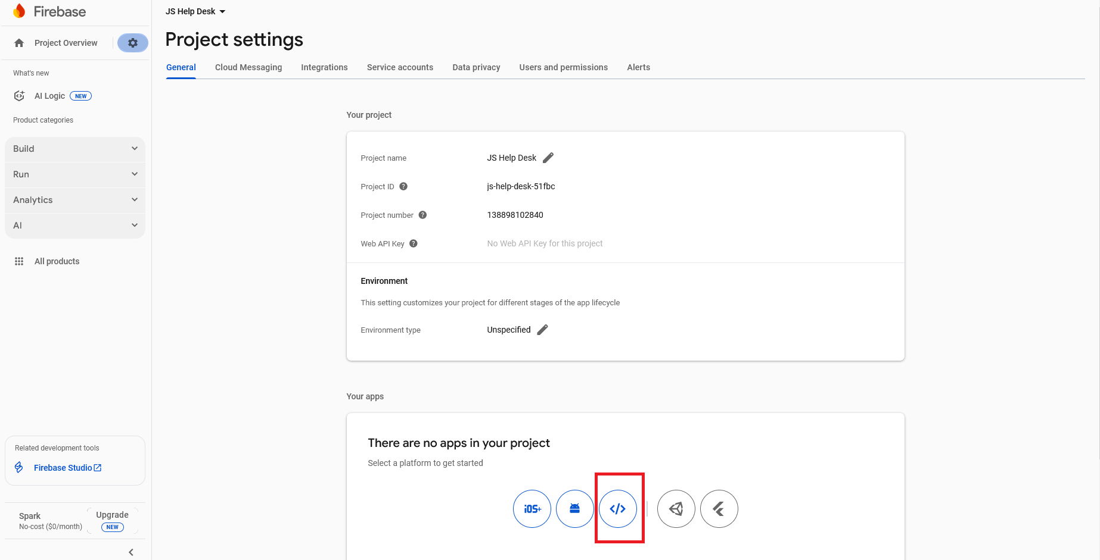Expand the Analytics category
The image size is (1100, 560).
75,200
